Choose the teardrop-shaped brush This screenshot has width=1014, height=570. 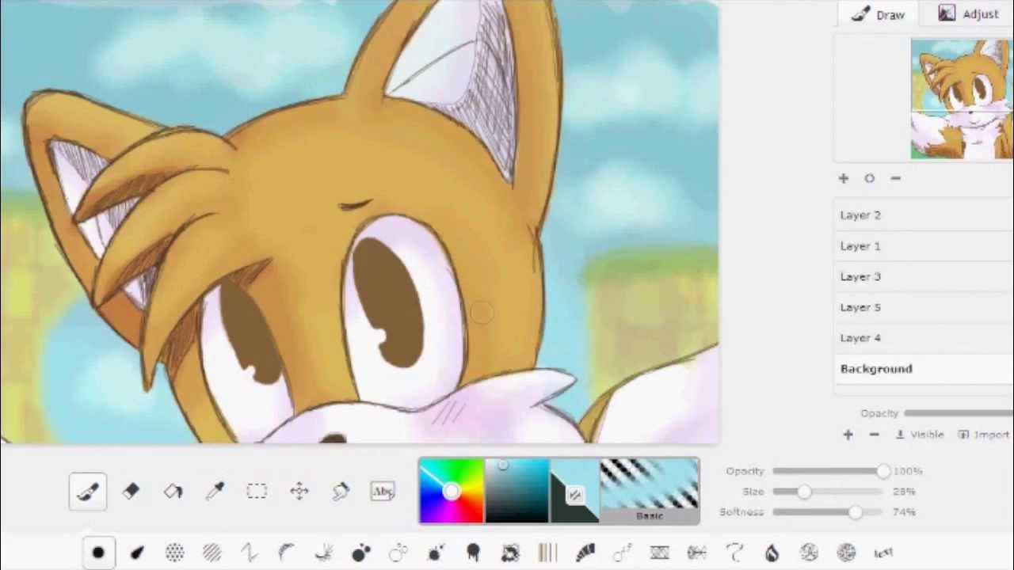tap(136, 553)
